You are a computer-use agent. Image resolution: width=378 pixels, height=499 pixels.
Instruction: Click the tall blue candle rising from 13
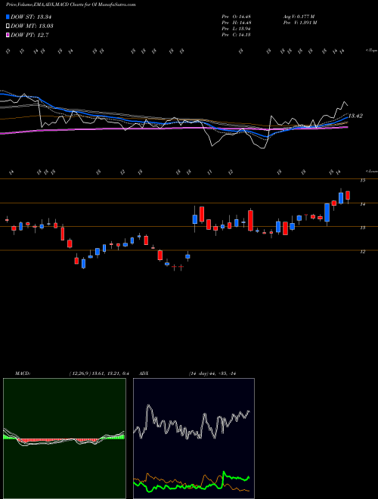tap(327, 212)
